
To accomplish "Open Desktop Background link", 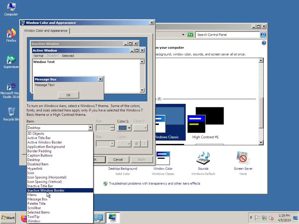I will [x=123, y=169].
